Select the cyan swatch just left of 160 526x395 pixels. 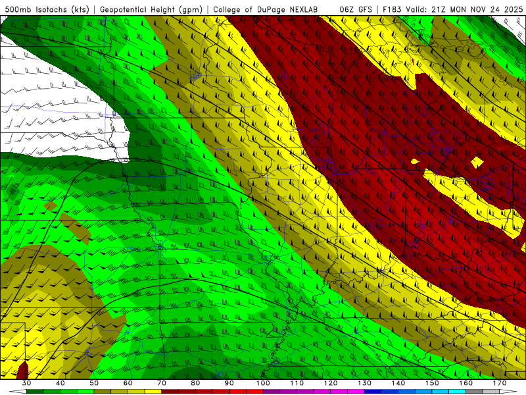pyautogui.click(x=457, y=392)
